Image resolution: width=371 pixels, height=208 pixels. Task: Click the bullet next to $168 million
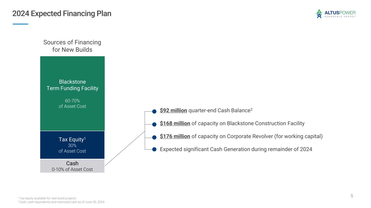tap(154, 124)
